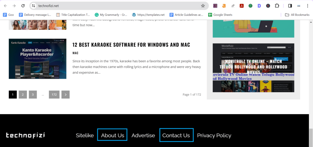
Task: Select pagination page 1
Action: click(13, 95)
